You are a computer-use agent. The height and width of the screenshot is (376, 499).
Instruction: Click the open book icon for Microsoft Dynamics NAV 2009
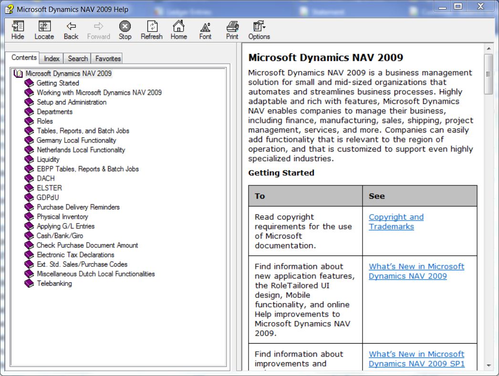(x=18, y=74)
